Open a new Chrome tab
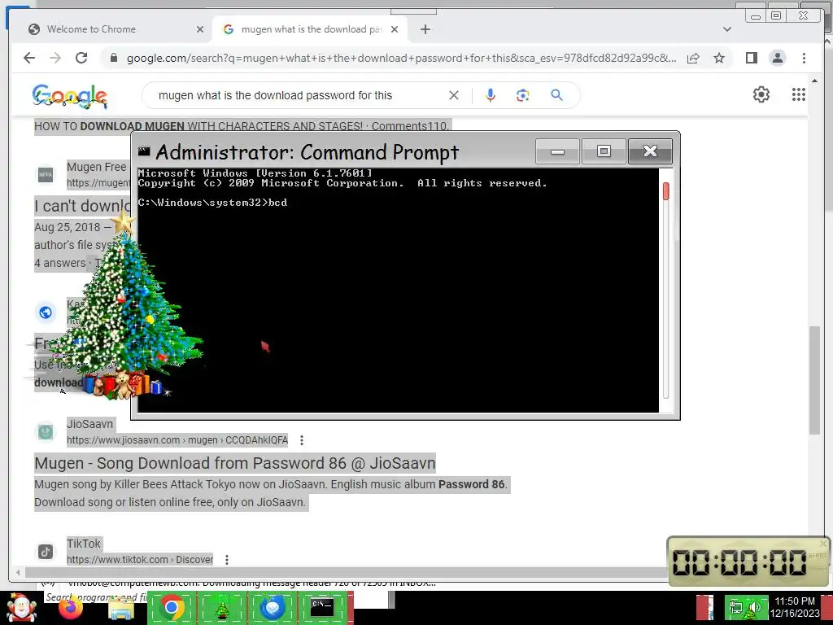This screenshot has width=833, height=625. (x=425, y=29)
